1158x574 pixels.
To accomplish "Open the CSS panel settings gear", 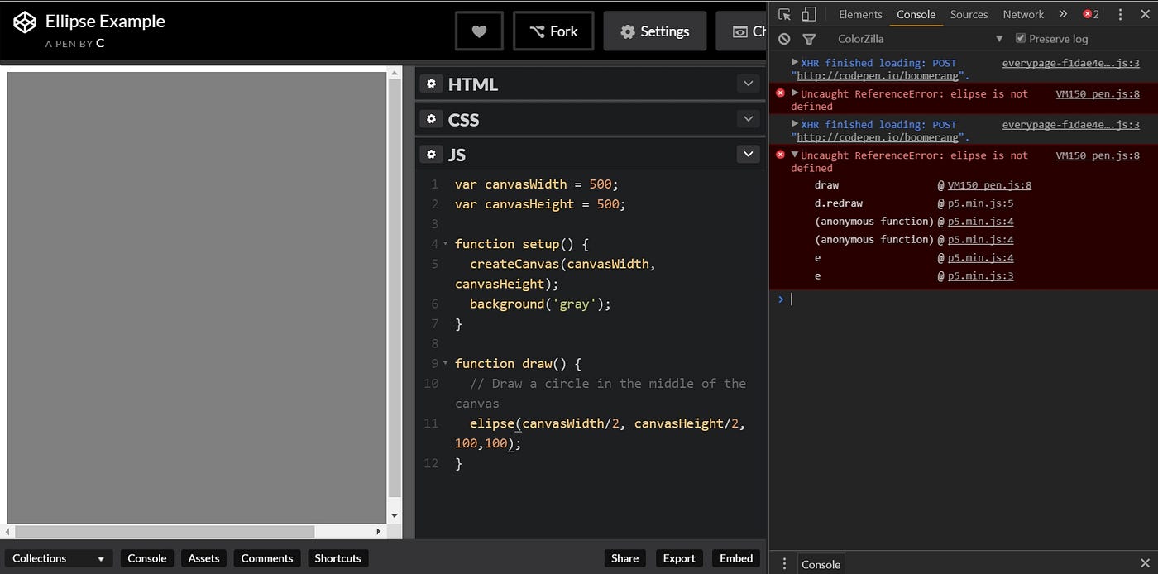I will 431,119.
